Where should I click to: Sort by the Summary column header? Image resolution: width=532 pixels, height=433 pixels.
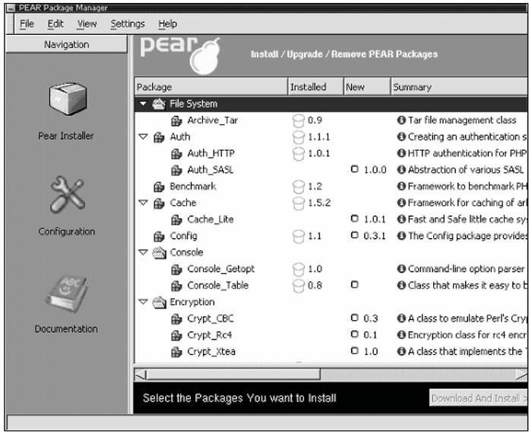click(459, 87)
